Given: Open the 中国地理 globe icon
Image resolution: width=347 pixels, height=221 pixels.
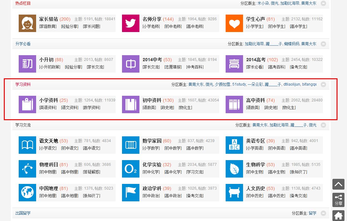Looking at the screenshot, I should pyautogui.click(x=27, y=192).
